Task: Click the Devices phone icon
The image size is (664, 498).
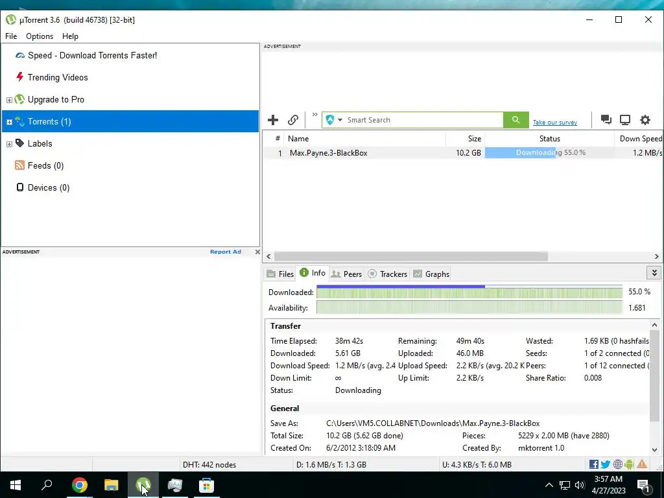Action: coord(20,187)
